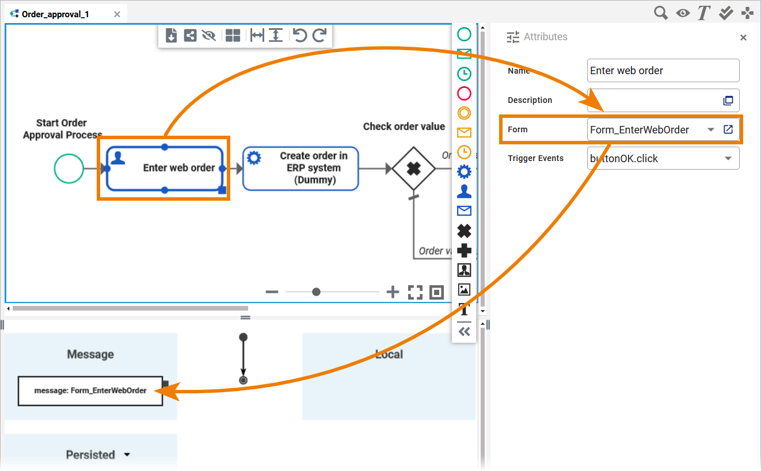Toggle the eye view icon in top bar
The height and width of the screenshot is (471, 761).
[683, 13]
